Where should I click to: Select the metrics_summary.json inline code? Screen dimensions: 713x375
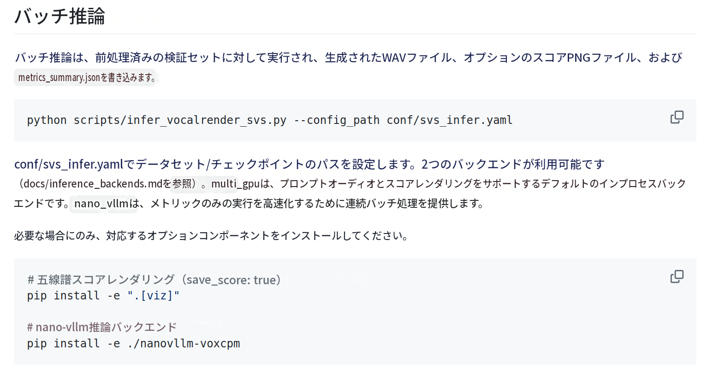(x=59, y=77)
